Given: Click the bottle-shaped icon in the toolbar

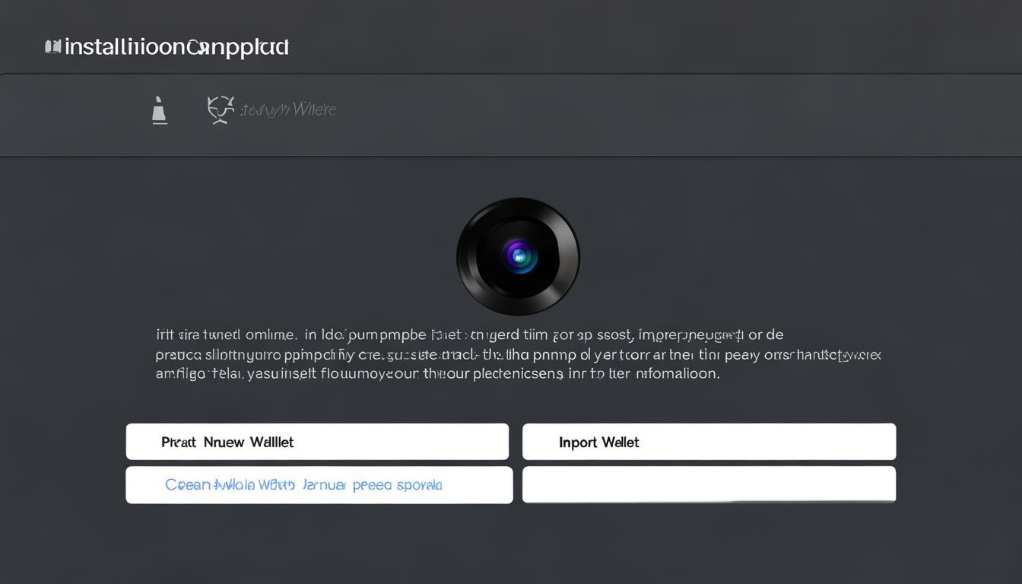Looking at the screenshot, I should [159, 110].
